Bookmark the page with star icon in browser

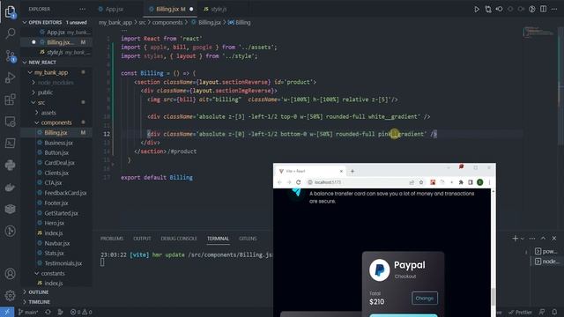[421, 182]
